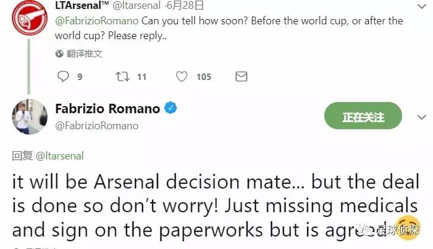Image resolution: width=433 pixels, height=249 pixels.
Task: Click the 11 retweets count
Action: point(141,76)
